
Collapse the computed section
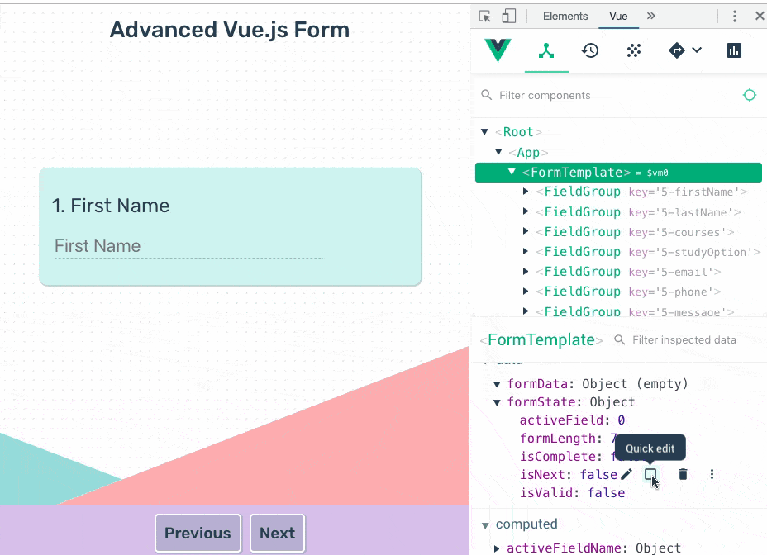pos(485,525)
